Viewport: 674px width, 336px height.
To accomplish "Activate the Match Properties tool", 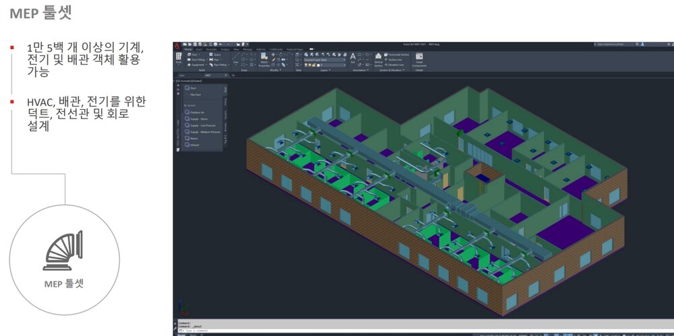I will [x=264, y=59].
